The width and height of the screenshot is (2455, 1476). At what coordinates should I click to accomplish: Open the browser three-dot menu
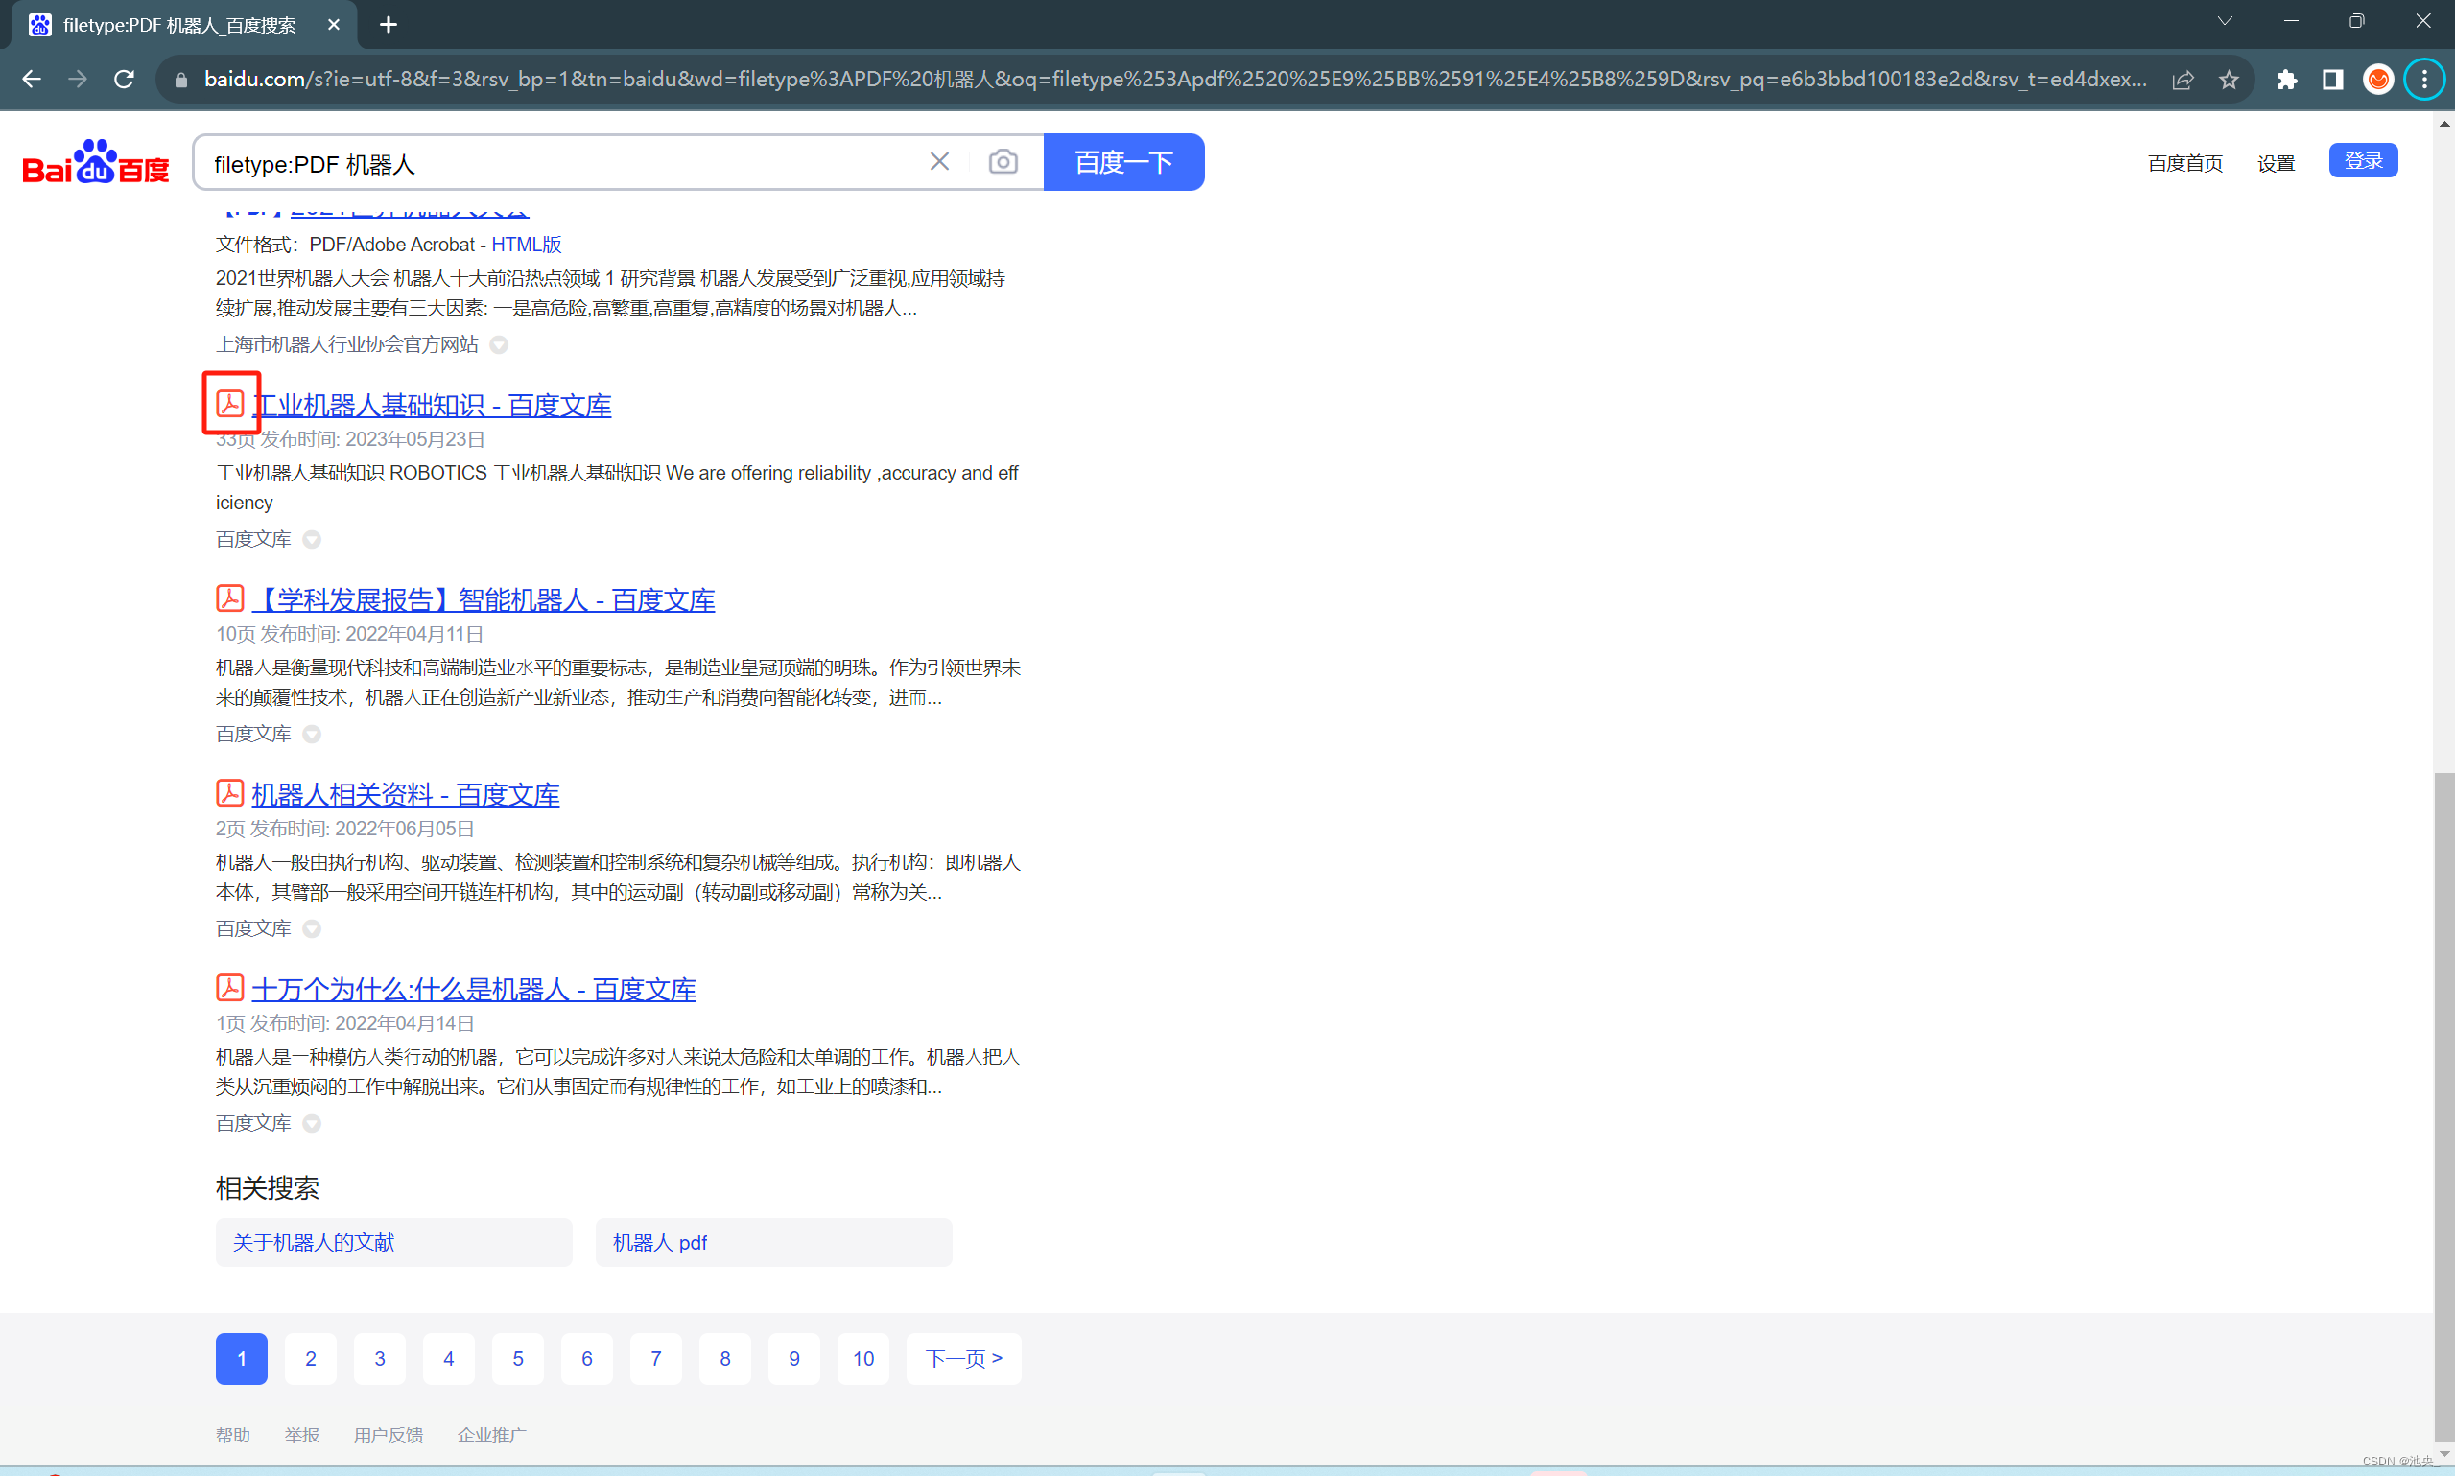click(2424, 80)
